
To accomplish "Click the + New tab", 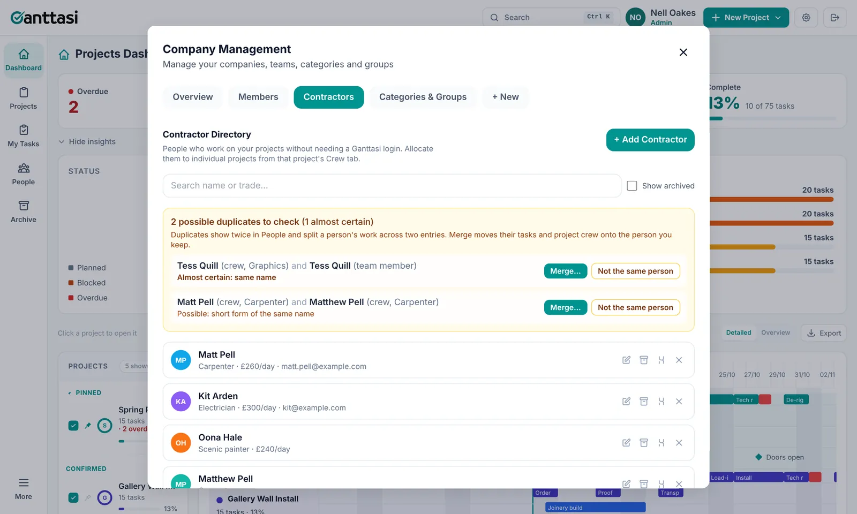I will pos(506,97).
